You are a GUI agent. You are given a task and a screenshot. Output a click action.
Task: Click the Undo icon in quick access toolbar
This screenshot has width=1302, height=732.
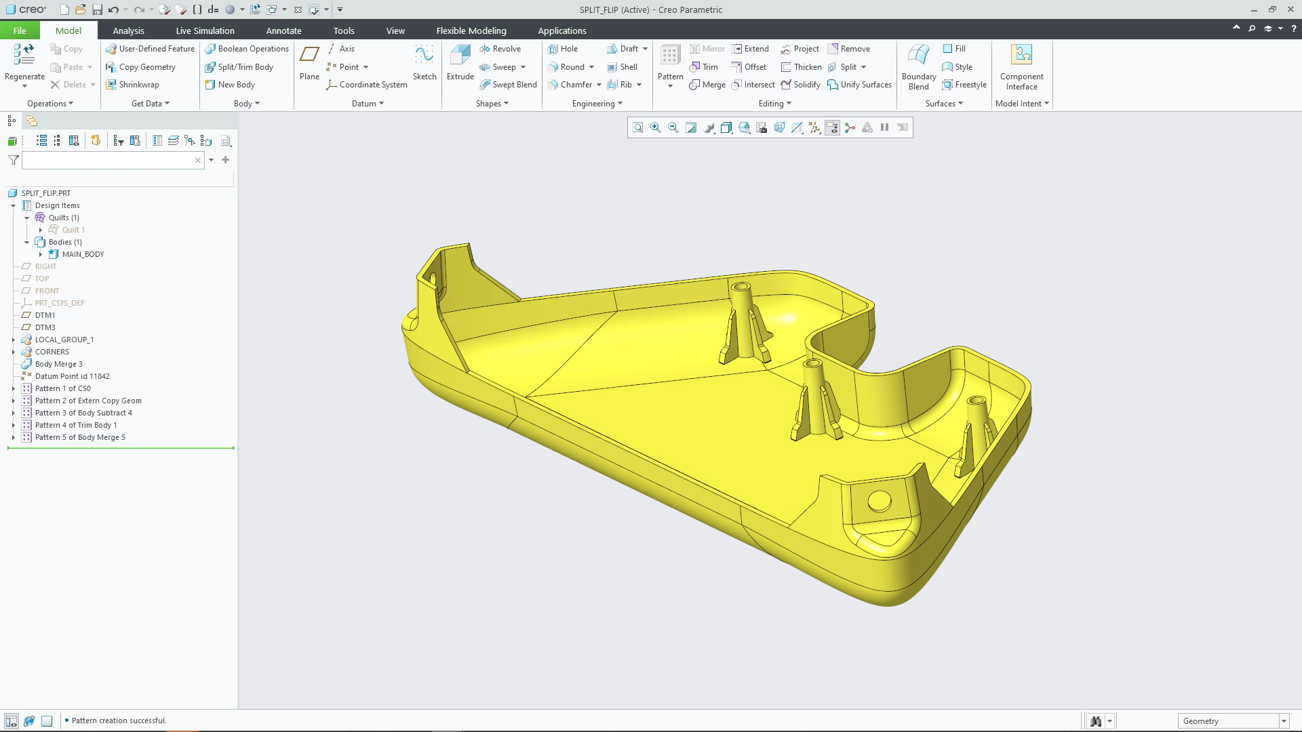pos(113,9)
